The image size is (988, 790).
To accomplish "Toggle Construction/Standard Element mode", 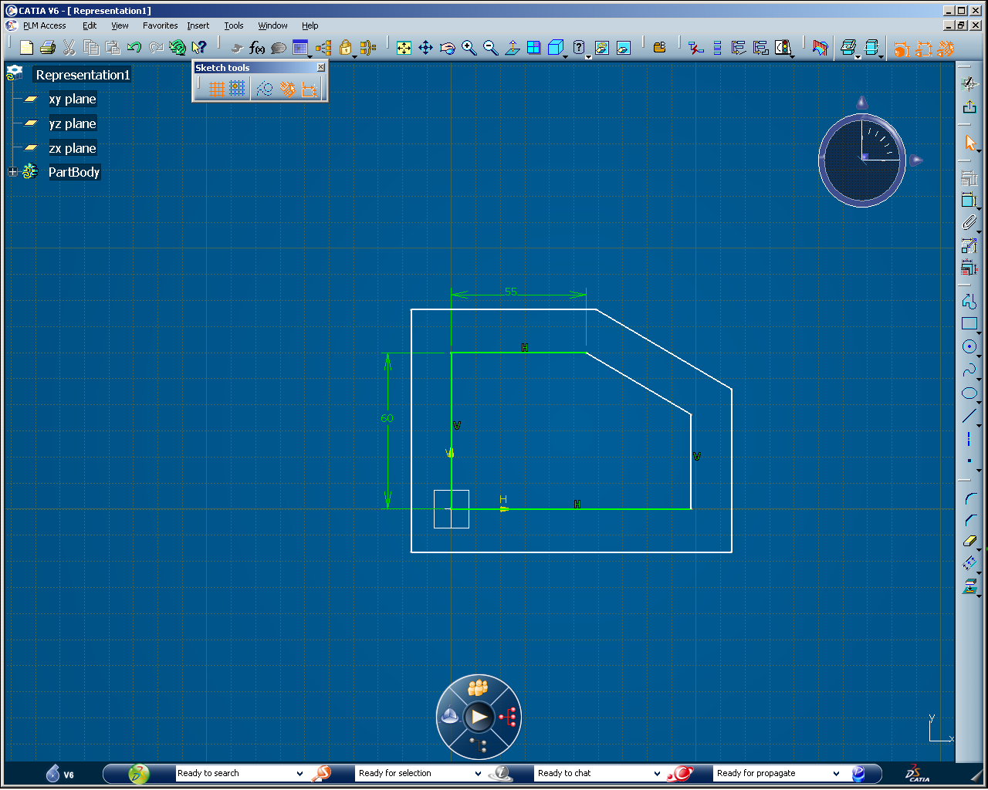I will coord(265,89).
